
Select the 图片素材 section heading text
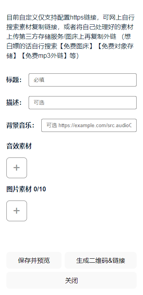pyautogui.click(x=19, y=189)
